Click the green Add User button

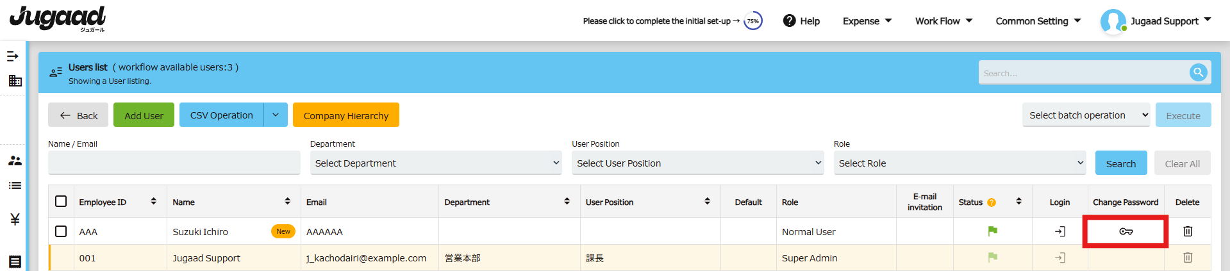(144, 115)
